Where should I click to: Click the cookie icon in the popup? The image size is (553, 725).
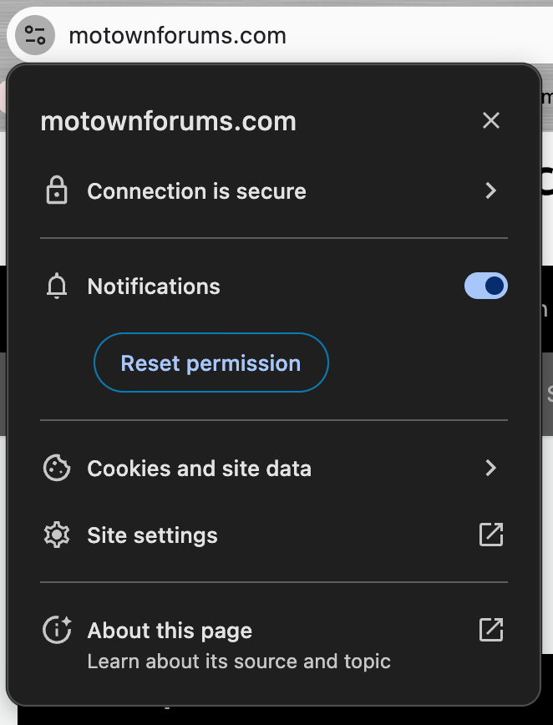[x=56, y=468]
